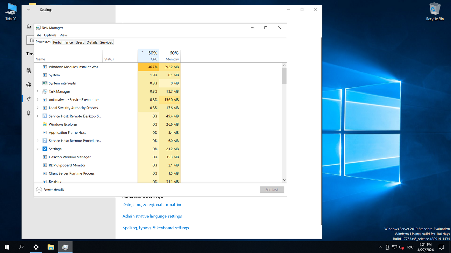Click the Task Manager process row icon
451x253 pixels.
pyautogui.click(x=45, y=91)
